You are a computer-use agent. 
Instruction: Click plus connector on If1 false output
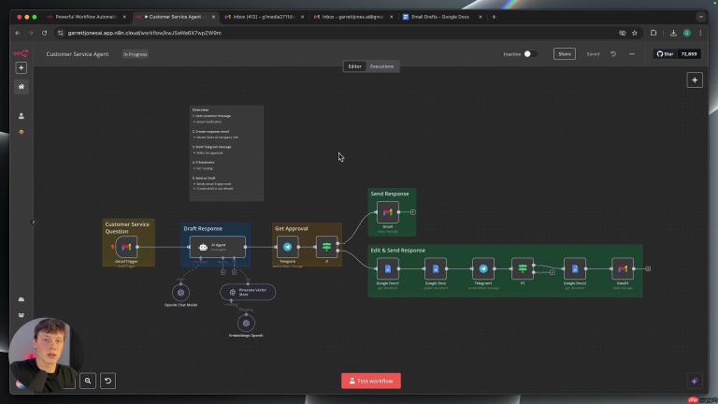(553, 272)
